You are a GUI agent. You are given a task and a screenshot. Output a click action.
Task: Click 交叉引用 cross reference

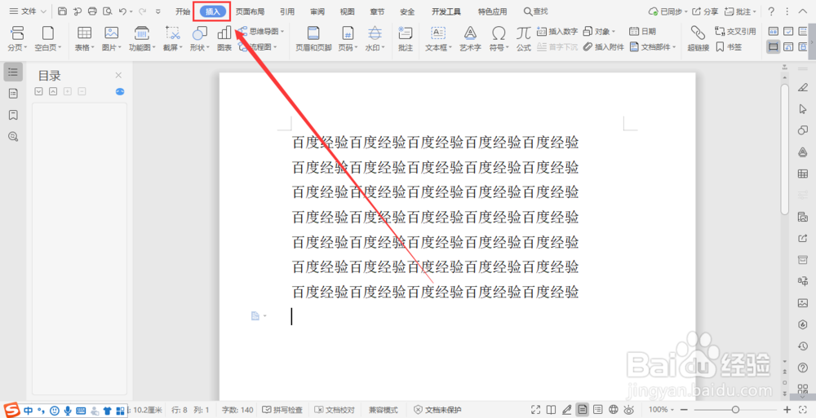735,31
